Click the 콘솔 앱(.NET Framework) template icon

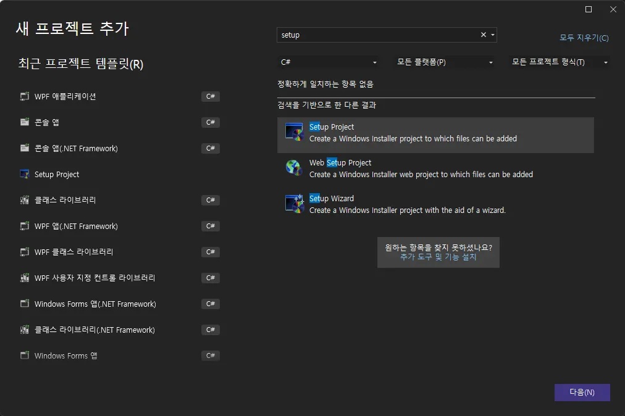pyautogui.click(x=25, y=148)
